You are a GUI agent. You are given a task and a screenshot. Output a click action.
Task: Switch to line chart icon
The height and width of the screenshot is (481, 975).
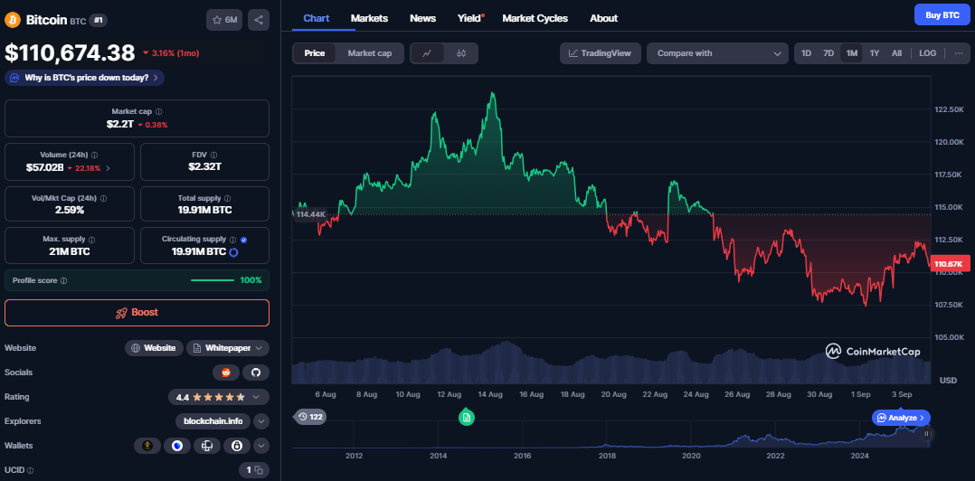(427, 53)
